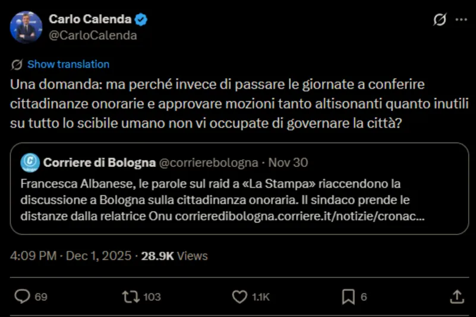Repost this tweet using the retweet icon
Image resolution: width=476 pixels, height=317 pixels.
coord(127,296)
